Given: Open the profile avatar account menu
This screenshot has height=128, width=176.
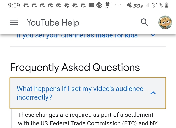Looking at the screenshot, I should [x=165, y=23].
